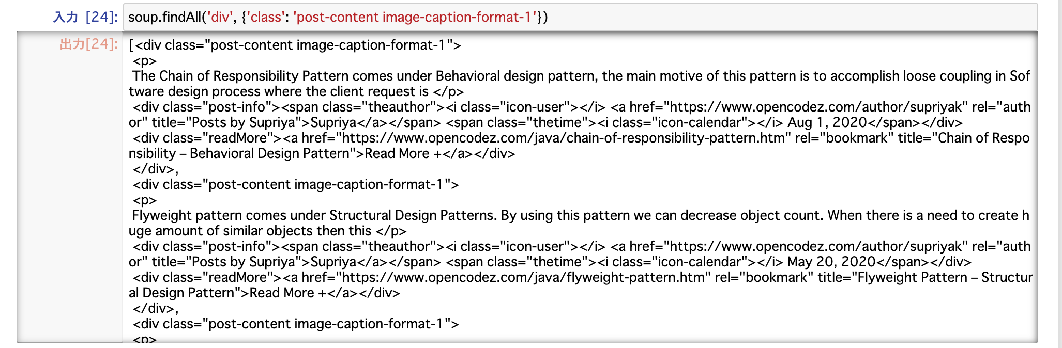Click the flyweight-pattern.htm URL text

point(523,277)
